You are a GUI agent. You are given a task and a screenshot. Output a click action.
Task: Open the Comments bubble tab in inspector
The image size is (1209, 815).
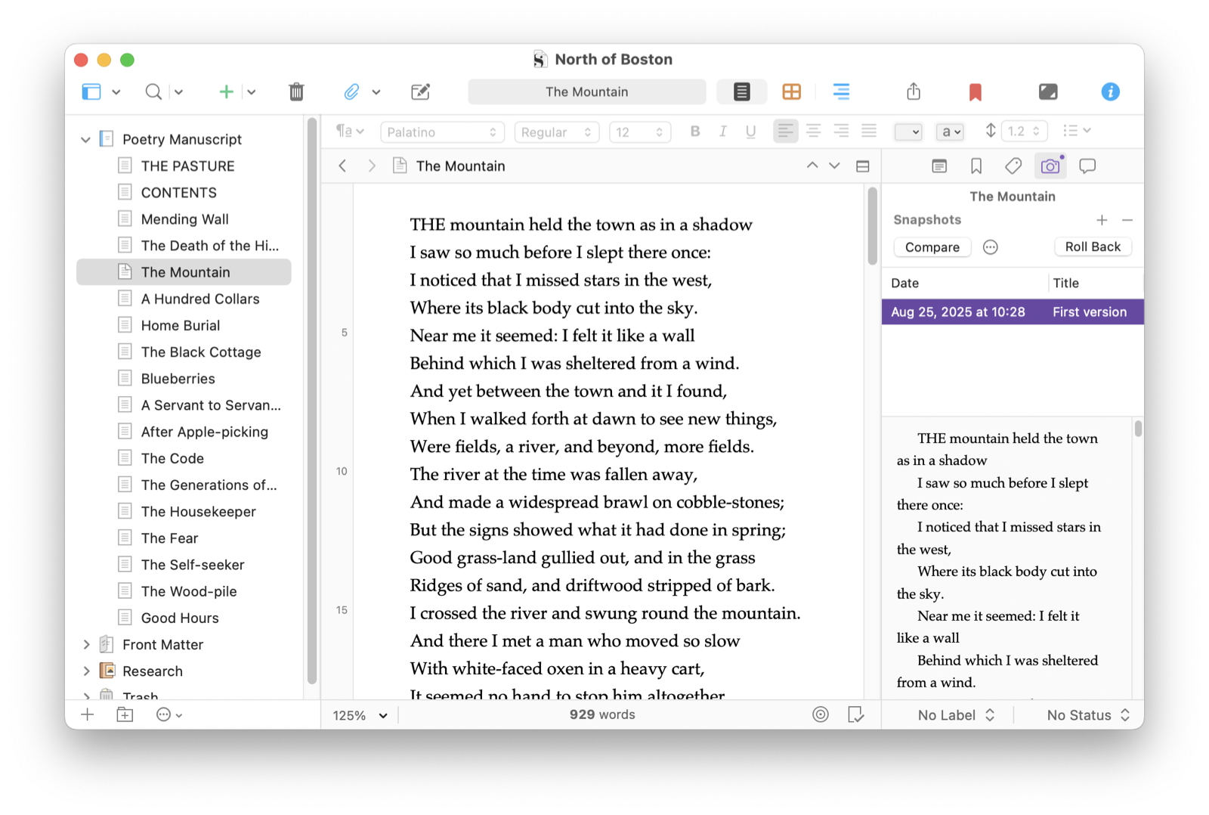[1087, 166]
